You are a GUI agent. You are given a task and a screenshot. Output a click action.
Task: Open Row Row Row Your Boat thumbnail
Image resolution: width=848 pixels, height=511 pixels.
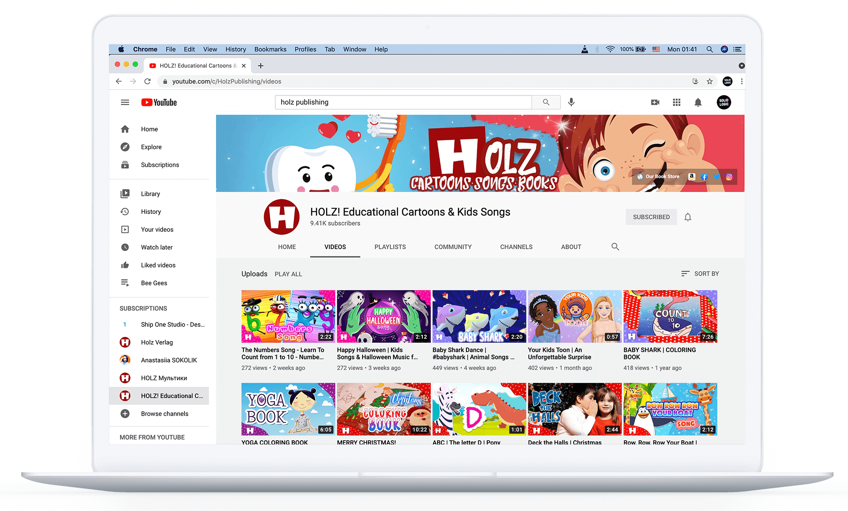(x=670, y=409)
